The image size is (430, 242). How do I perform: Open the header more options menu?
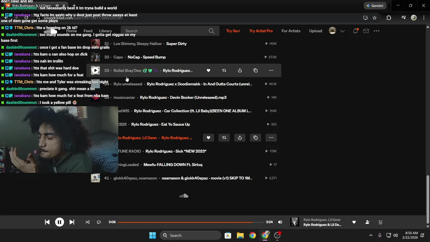[377, 31]
